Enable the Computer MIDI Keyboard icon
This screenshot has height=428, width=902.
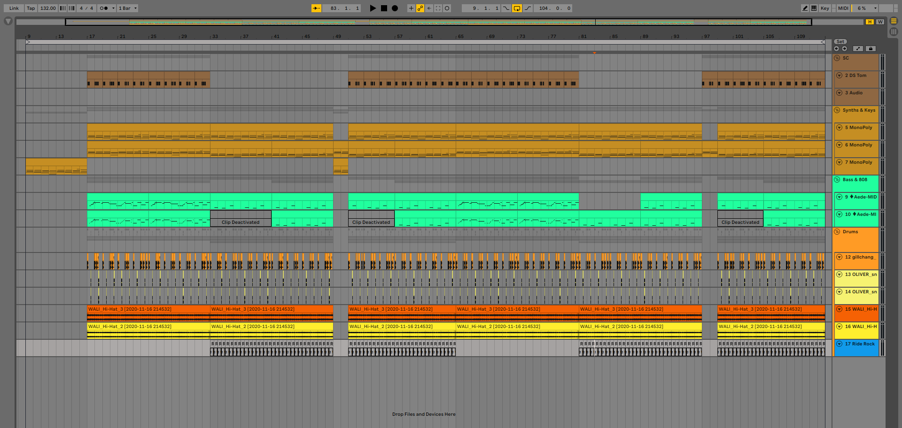tap(814, 8)
